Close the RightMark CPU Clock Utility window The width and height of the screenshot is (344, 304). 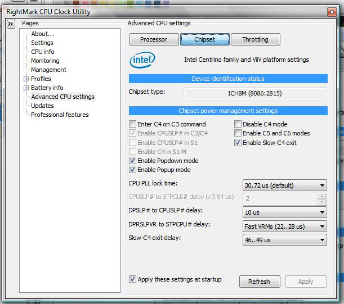[332, 12]
